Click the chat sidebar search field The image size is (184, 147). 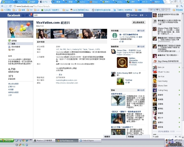pos(163,137)
